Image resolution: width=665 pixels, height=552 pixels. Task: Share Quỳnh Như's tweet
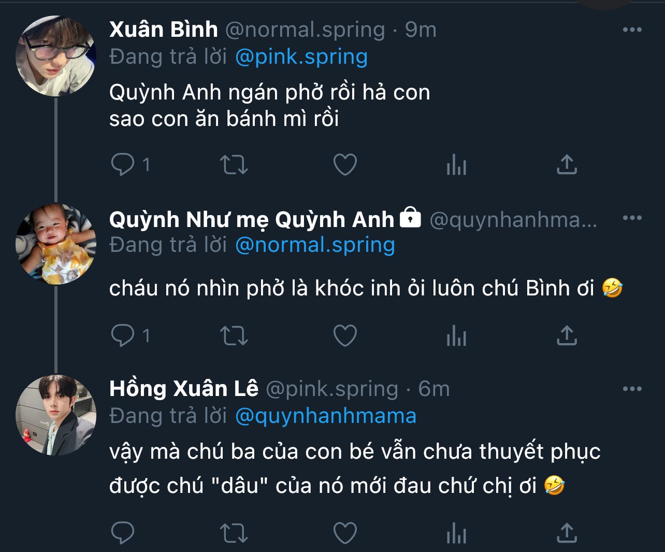(x=567, y=335)
